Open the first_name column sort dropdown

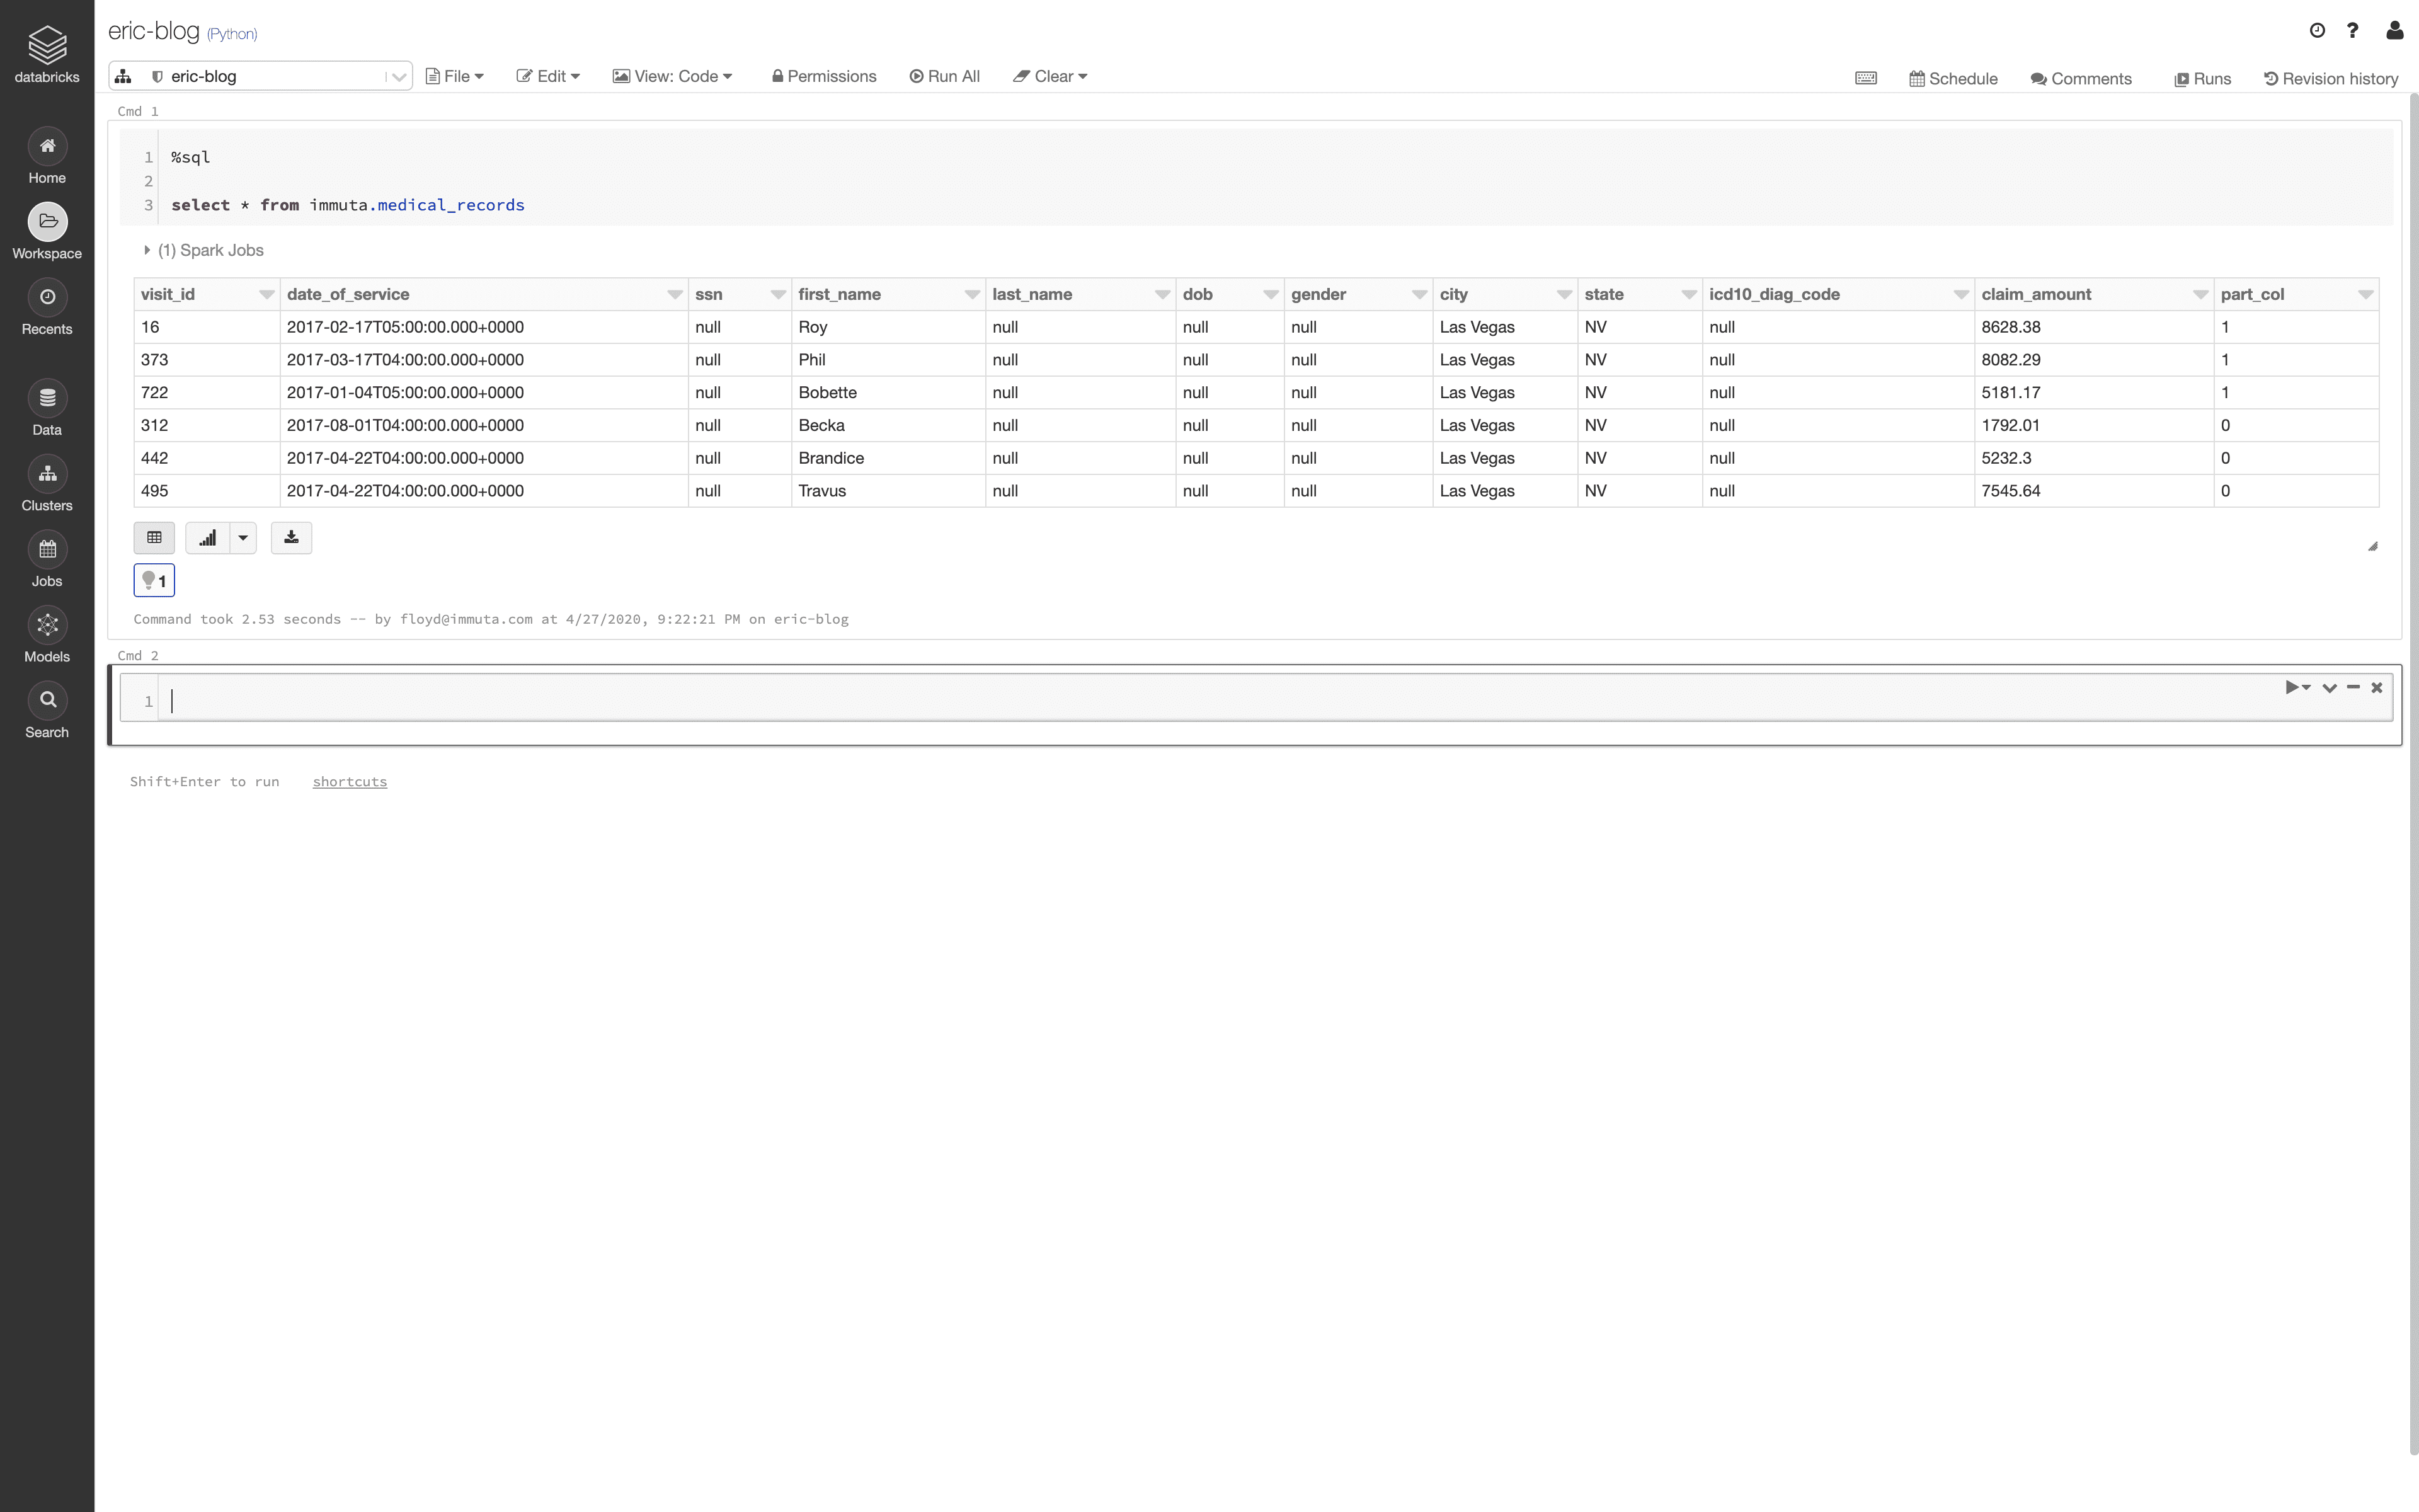tap(971, 294)
